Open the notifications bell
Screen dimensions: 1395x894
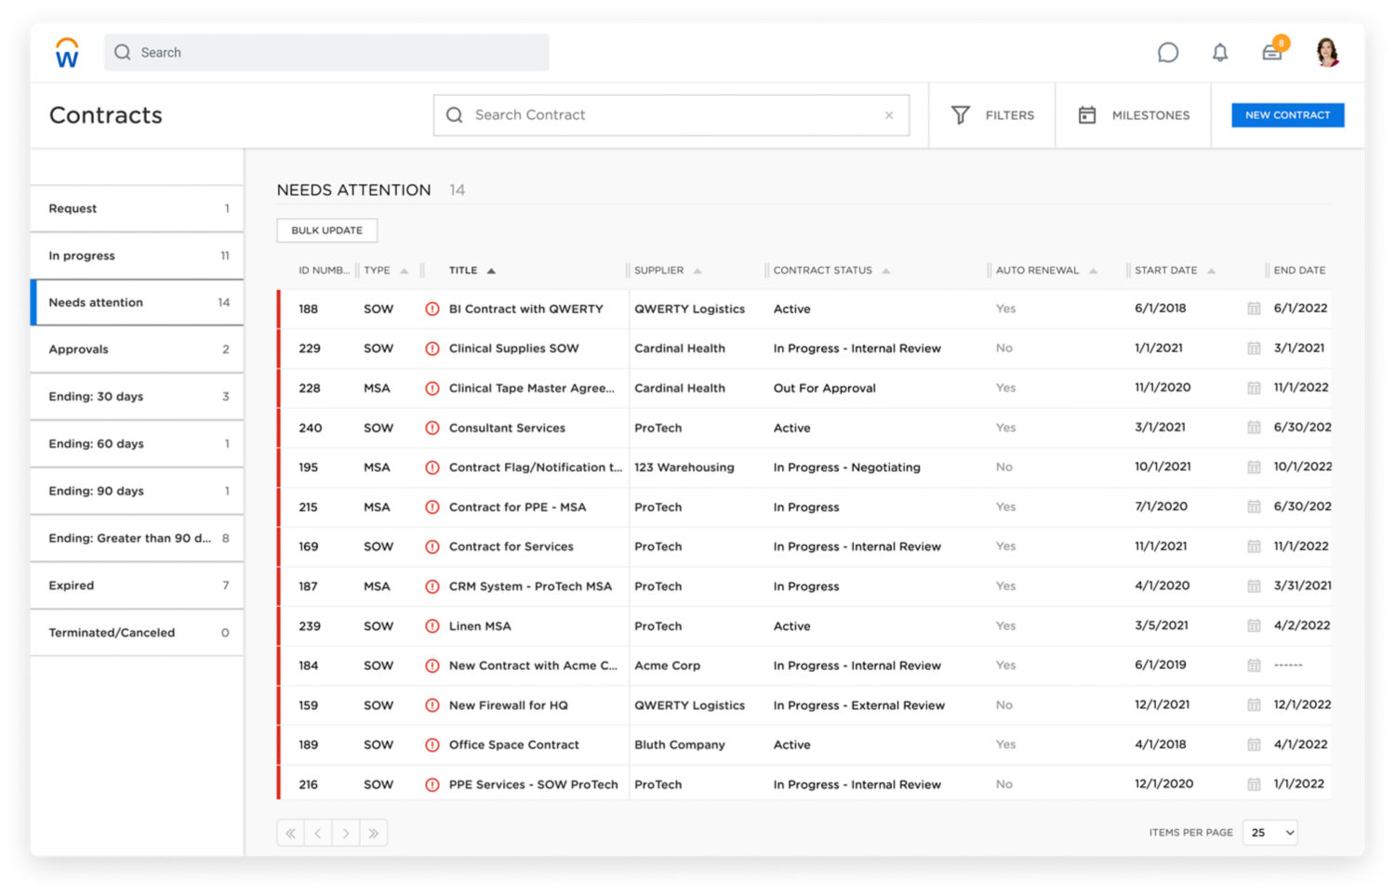[x=1219, y=53]
